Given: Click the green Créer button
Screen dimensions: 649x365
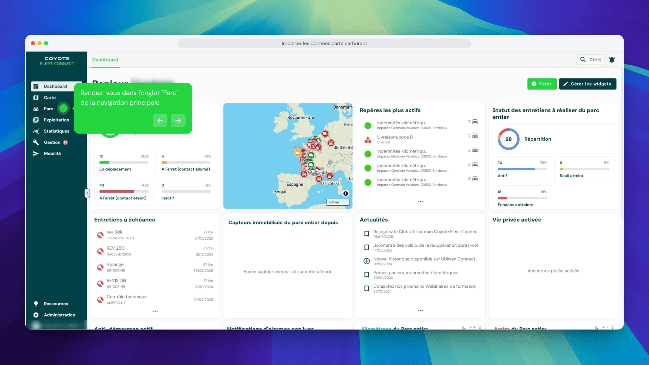Looking at the screenshot, I should [542, 84].
